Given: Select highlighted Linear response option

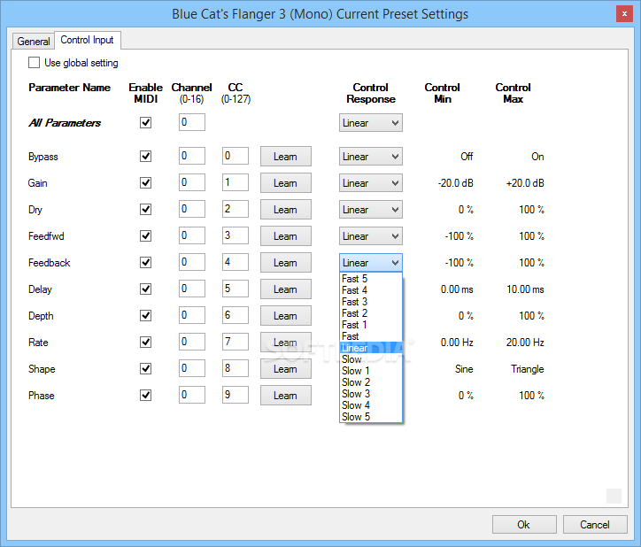Looking at the screenshot, I should click(x=371, y=348).
